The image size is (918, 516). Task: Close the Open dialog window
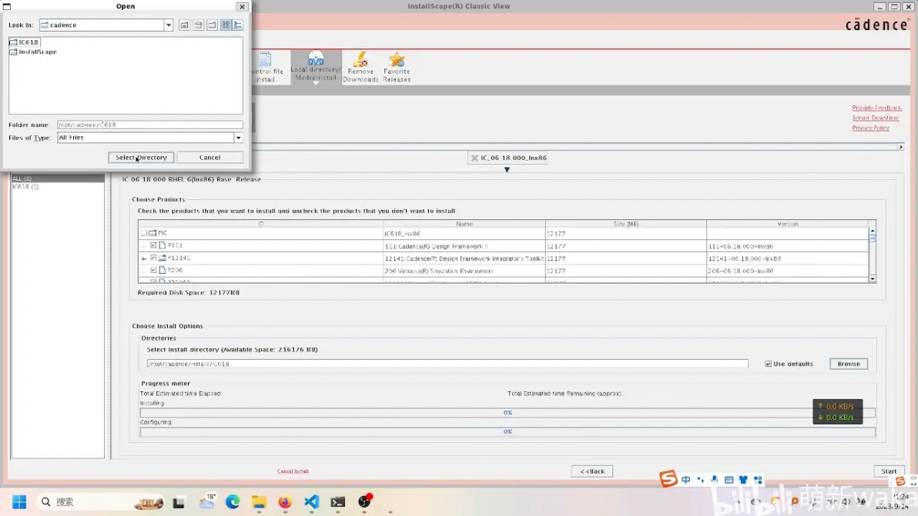click(242, 6)
